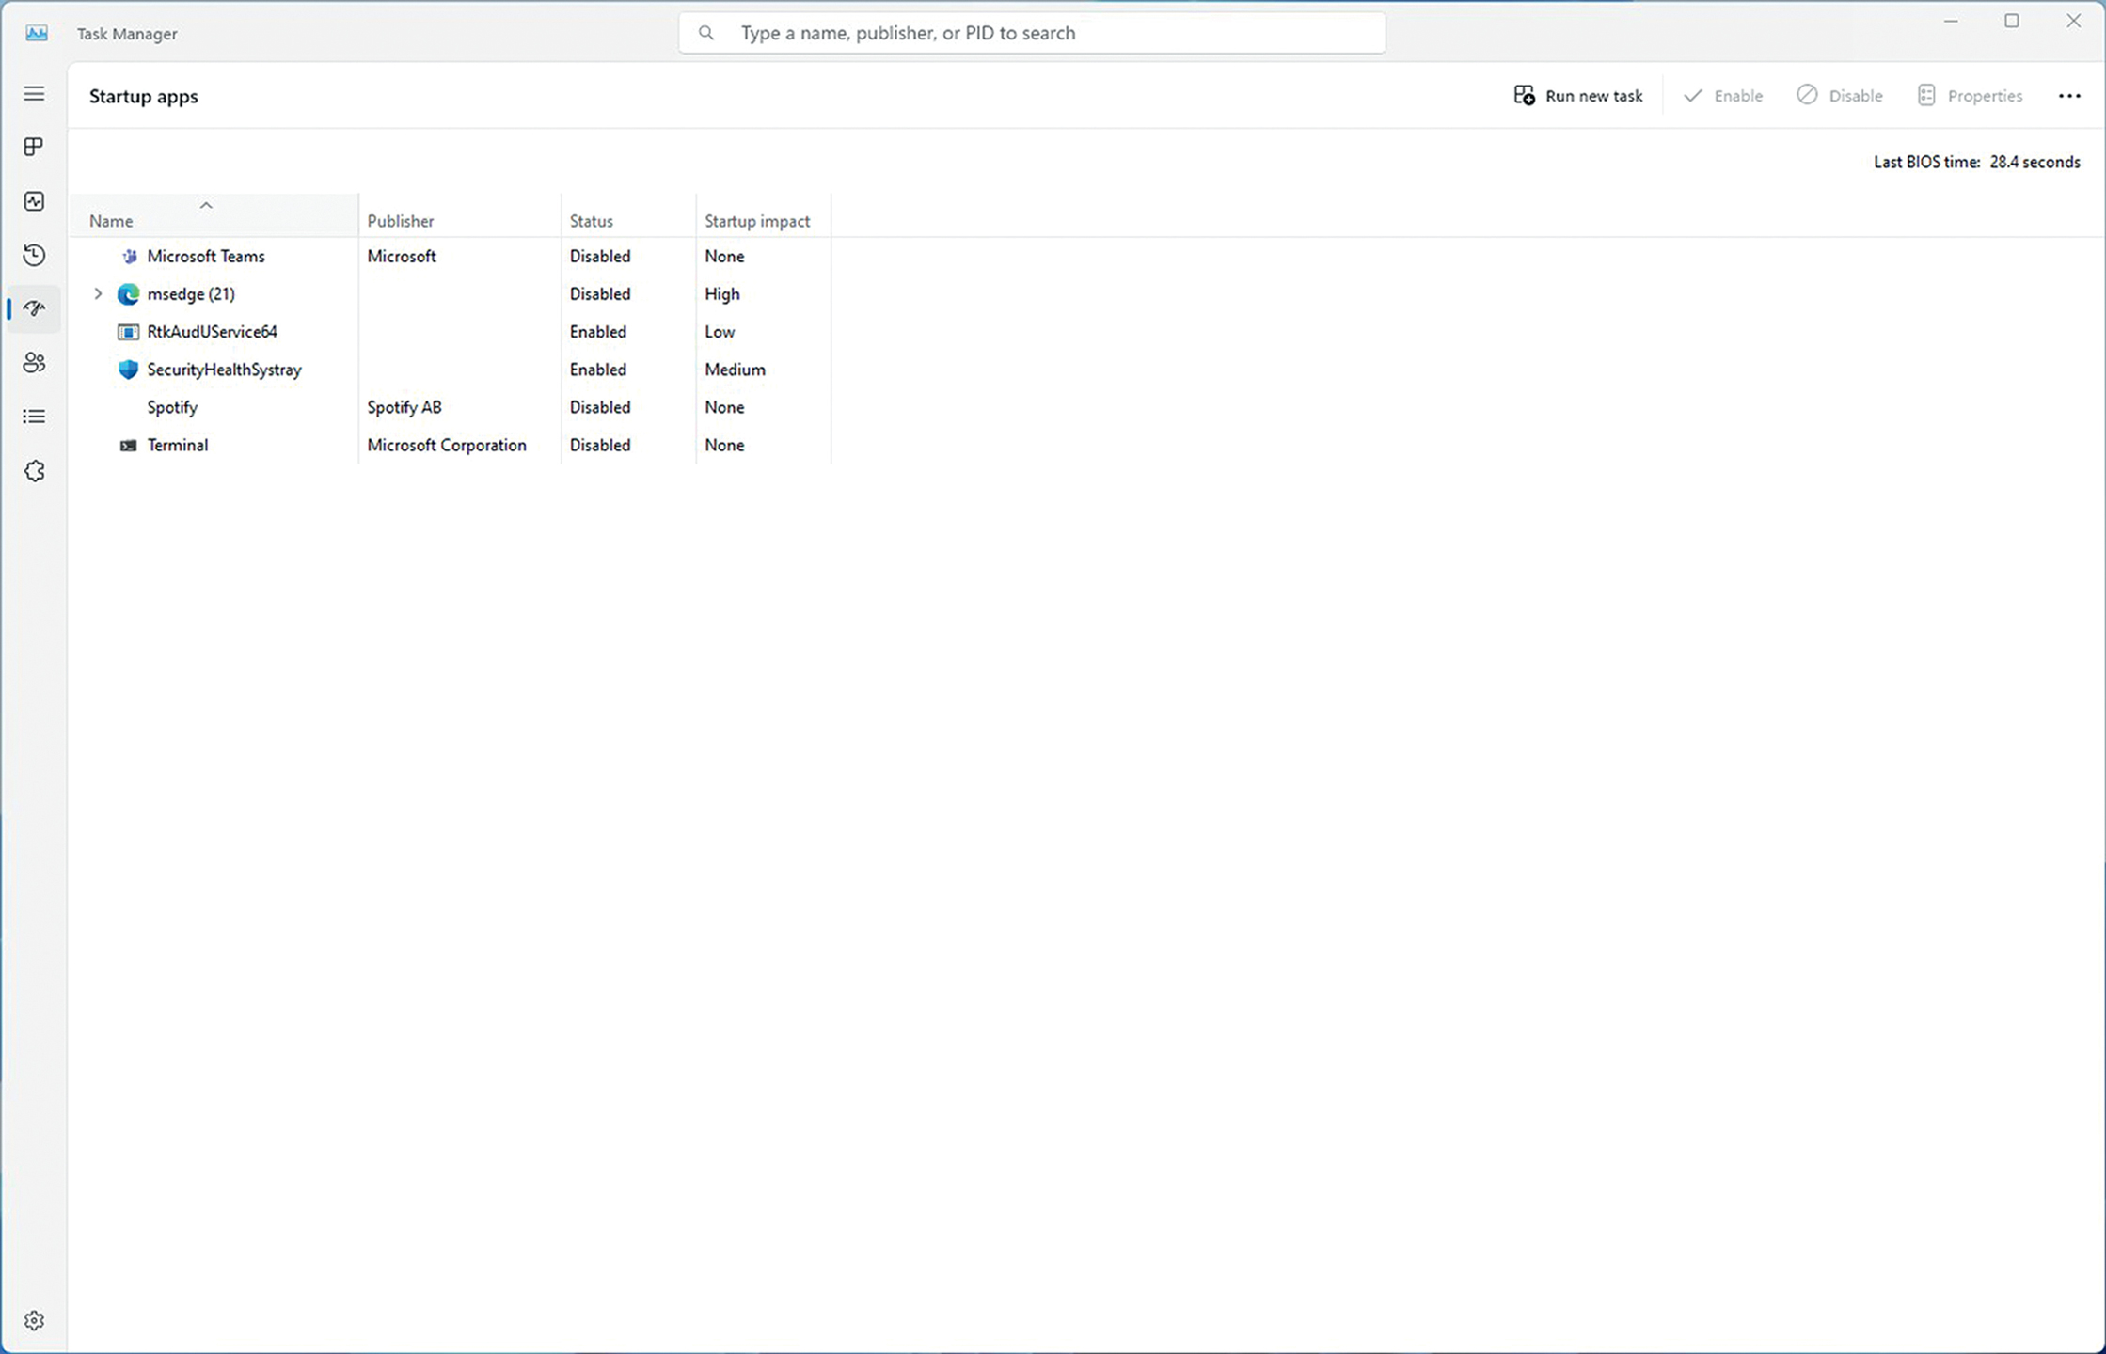
Task: Minimize the Task Manager window
Action: [1951, 21]
